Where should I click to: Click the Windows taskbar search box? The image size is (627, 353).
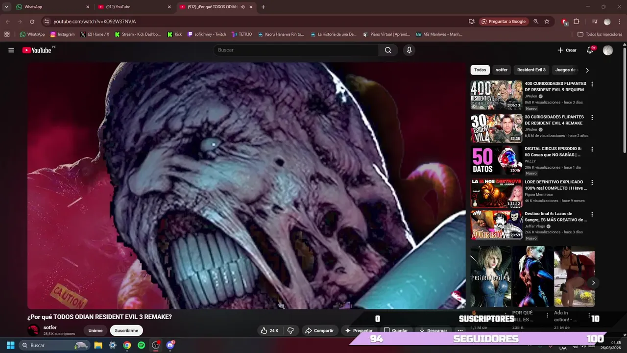(x=54, y=345)
